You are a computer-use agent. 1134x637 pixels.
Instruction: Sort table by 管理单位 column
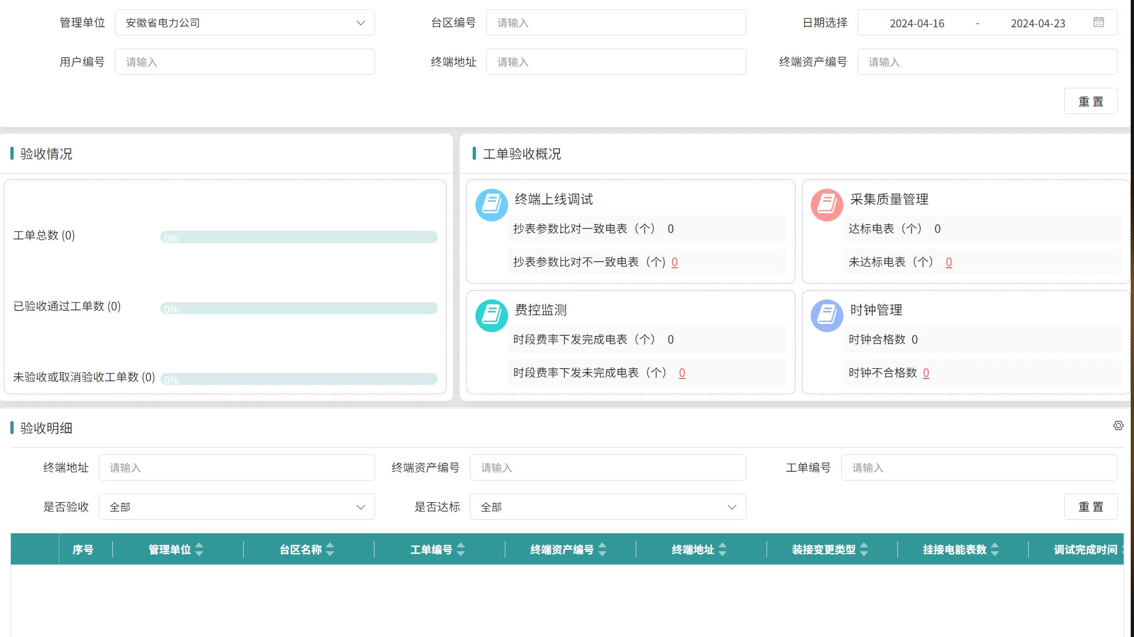pyautogui.click(x=199, y=549)
